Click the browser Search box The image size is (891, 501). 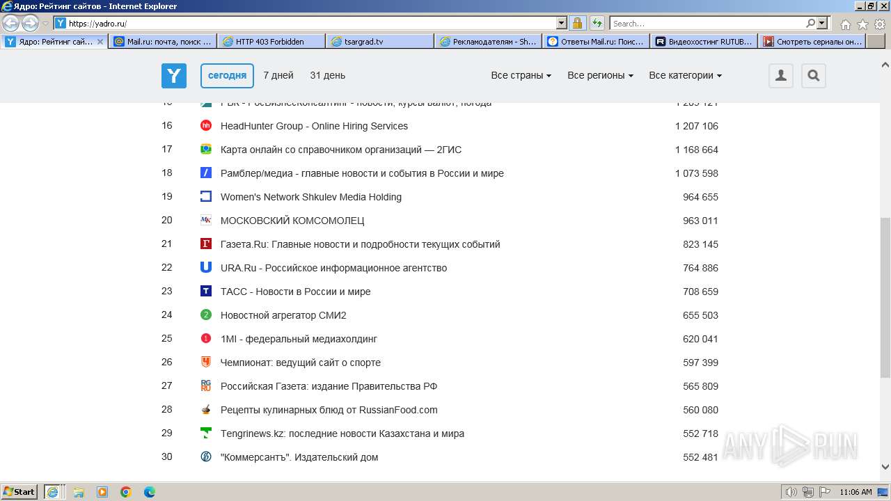[707, 23]
